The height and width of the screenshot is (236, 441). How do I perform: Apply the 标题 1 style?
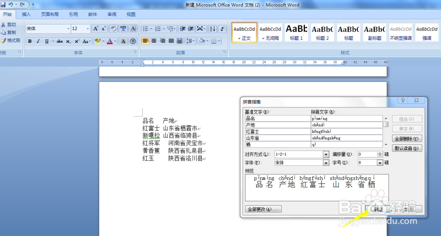click(x=296, y=33)
